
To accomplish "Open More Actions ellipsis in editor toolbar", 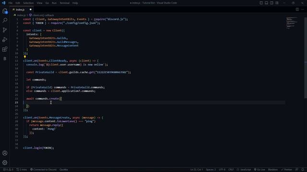I will point(303,10).
